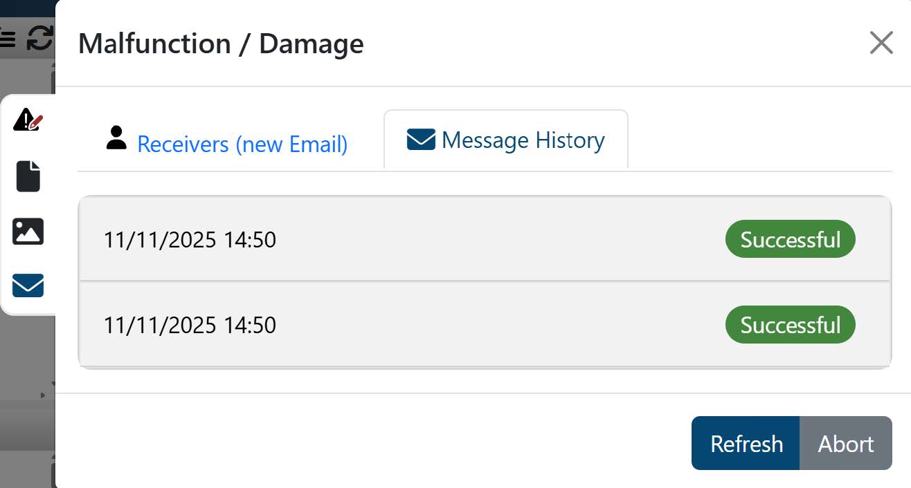Select the blue envelope icon in sidebar
The image size is (911, 488).
click(28, 285)
